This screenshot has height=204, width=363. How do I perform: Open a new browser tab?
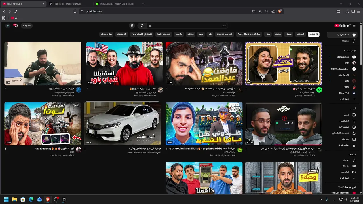click(143, 4)
